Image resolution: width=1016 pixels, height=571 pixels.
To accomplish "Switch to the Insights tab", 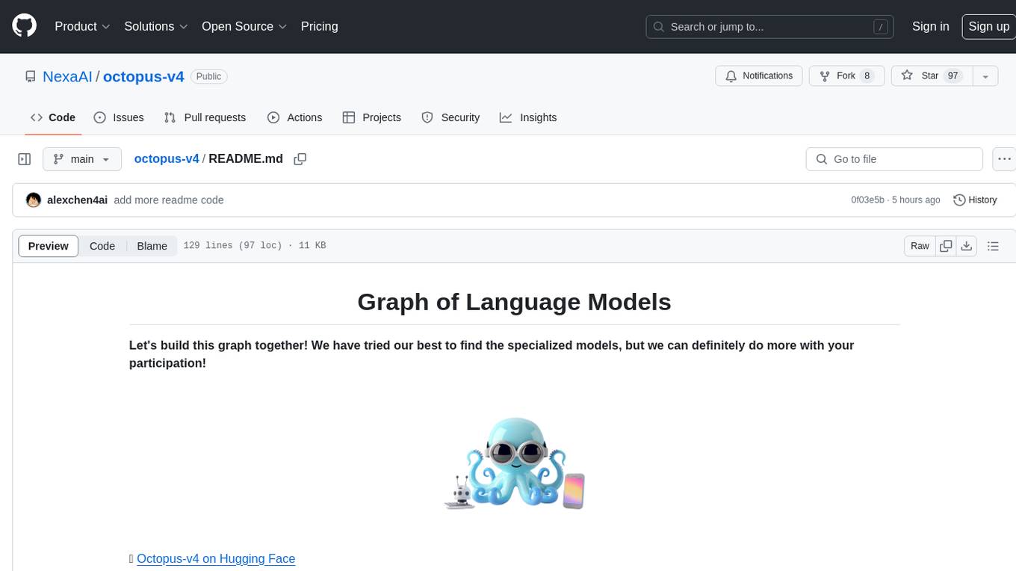I will 528,117.
